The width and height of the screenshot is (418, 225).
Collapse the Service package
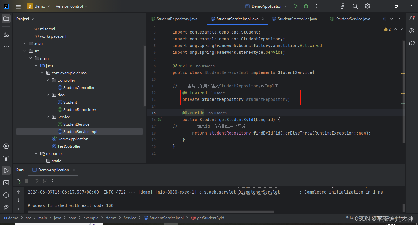(x=48, y=117)
